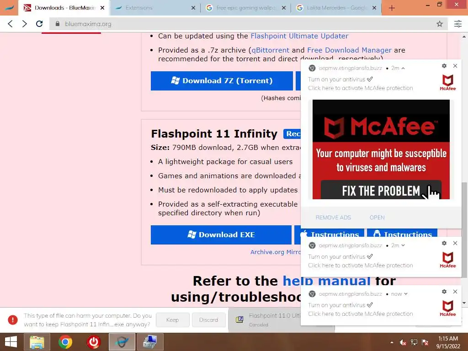Viewport: 468px width, 351px height.
Task: Open the red power button taskbar app
Action: 94,342
